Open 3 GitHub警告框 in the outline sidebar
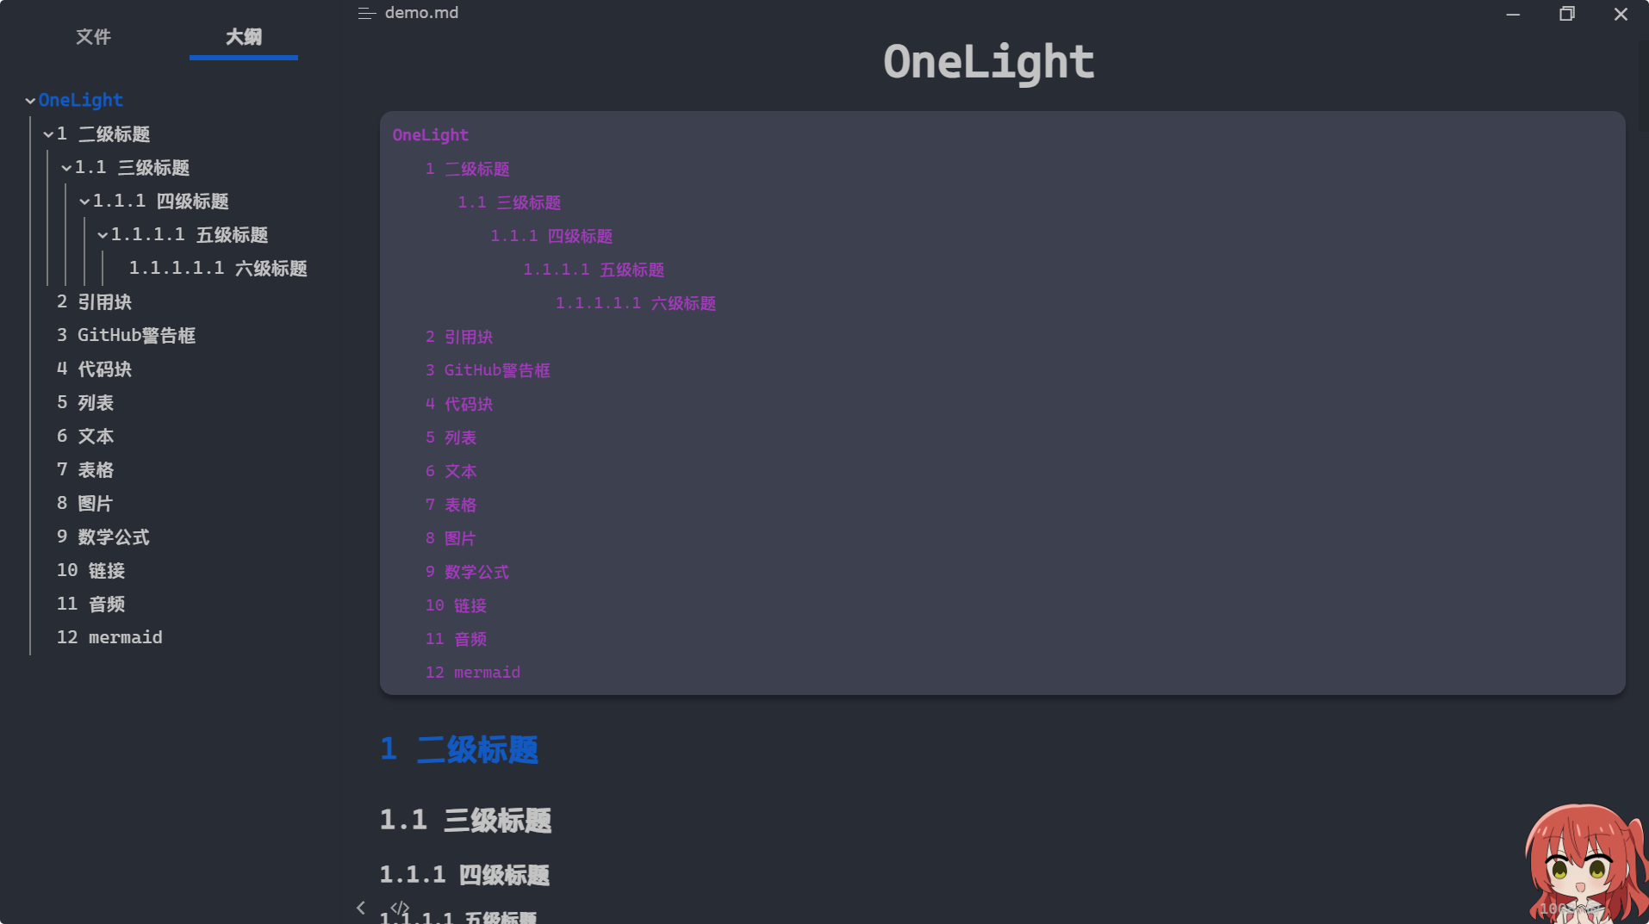The width and height of the screenshot is (1649, 924). coord(126,335)
